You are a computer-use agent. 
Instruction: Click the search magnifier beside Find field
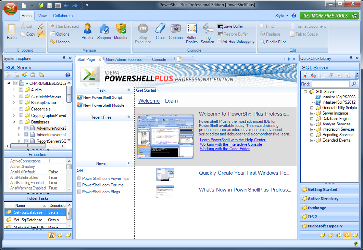coord(354,84)
